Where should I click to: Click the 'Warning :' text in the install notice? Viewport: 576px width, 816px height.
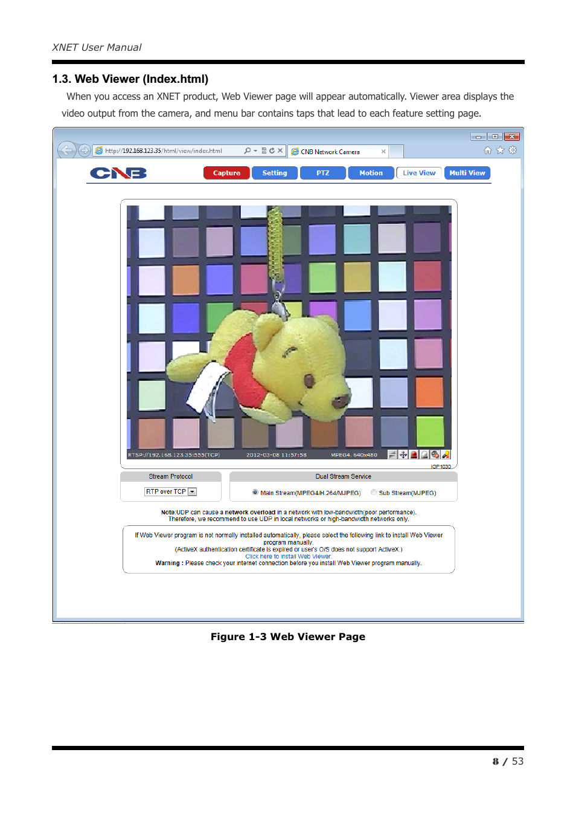point(169,563)
